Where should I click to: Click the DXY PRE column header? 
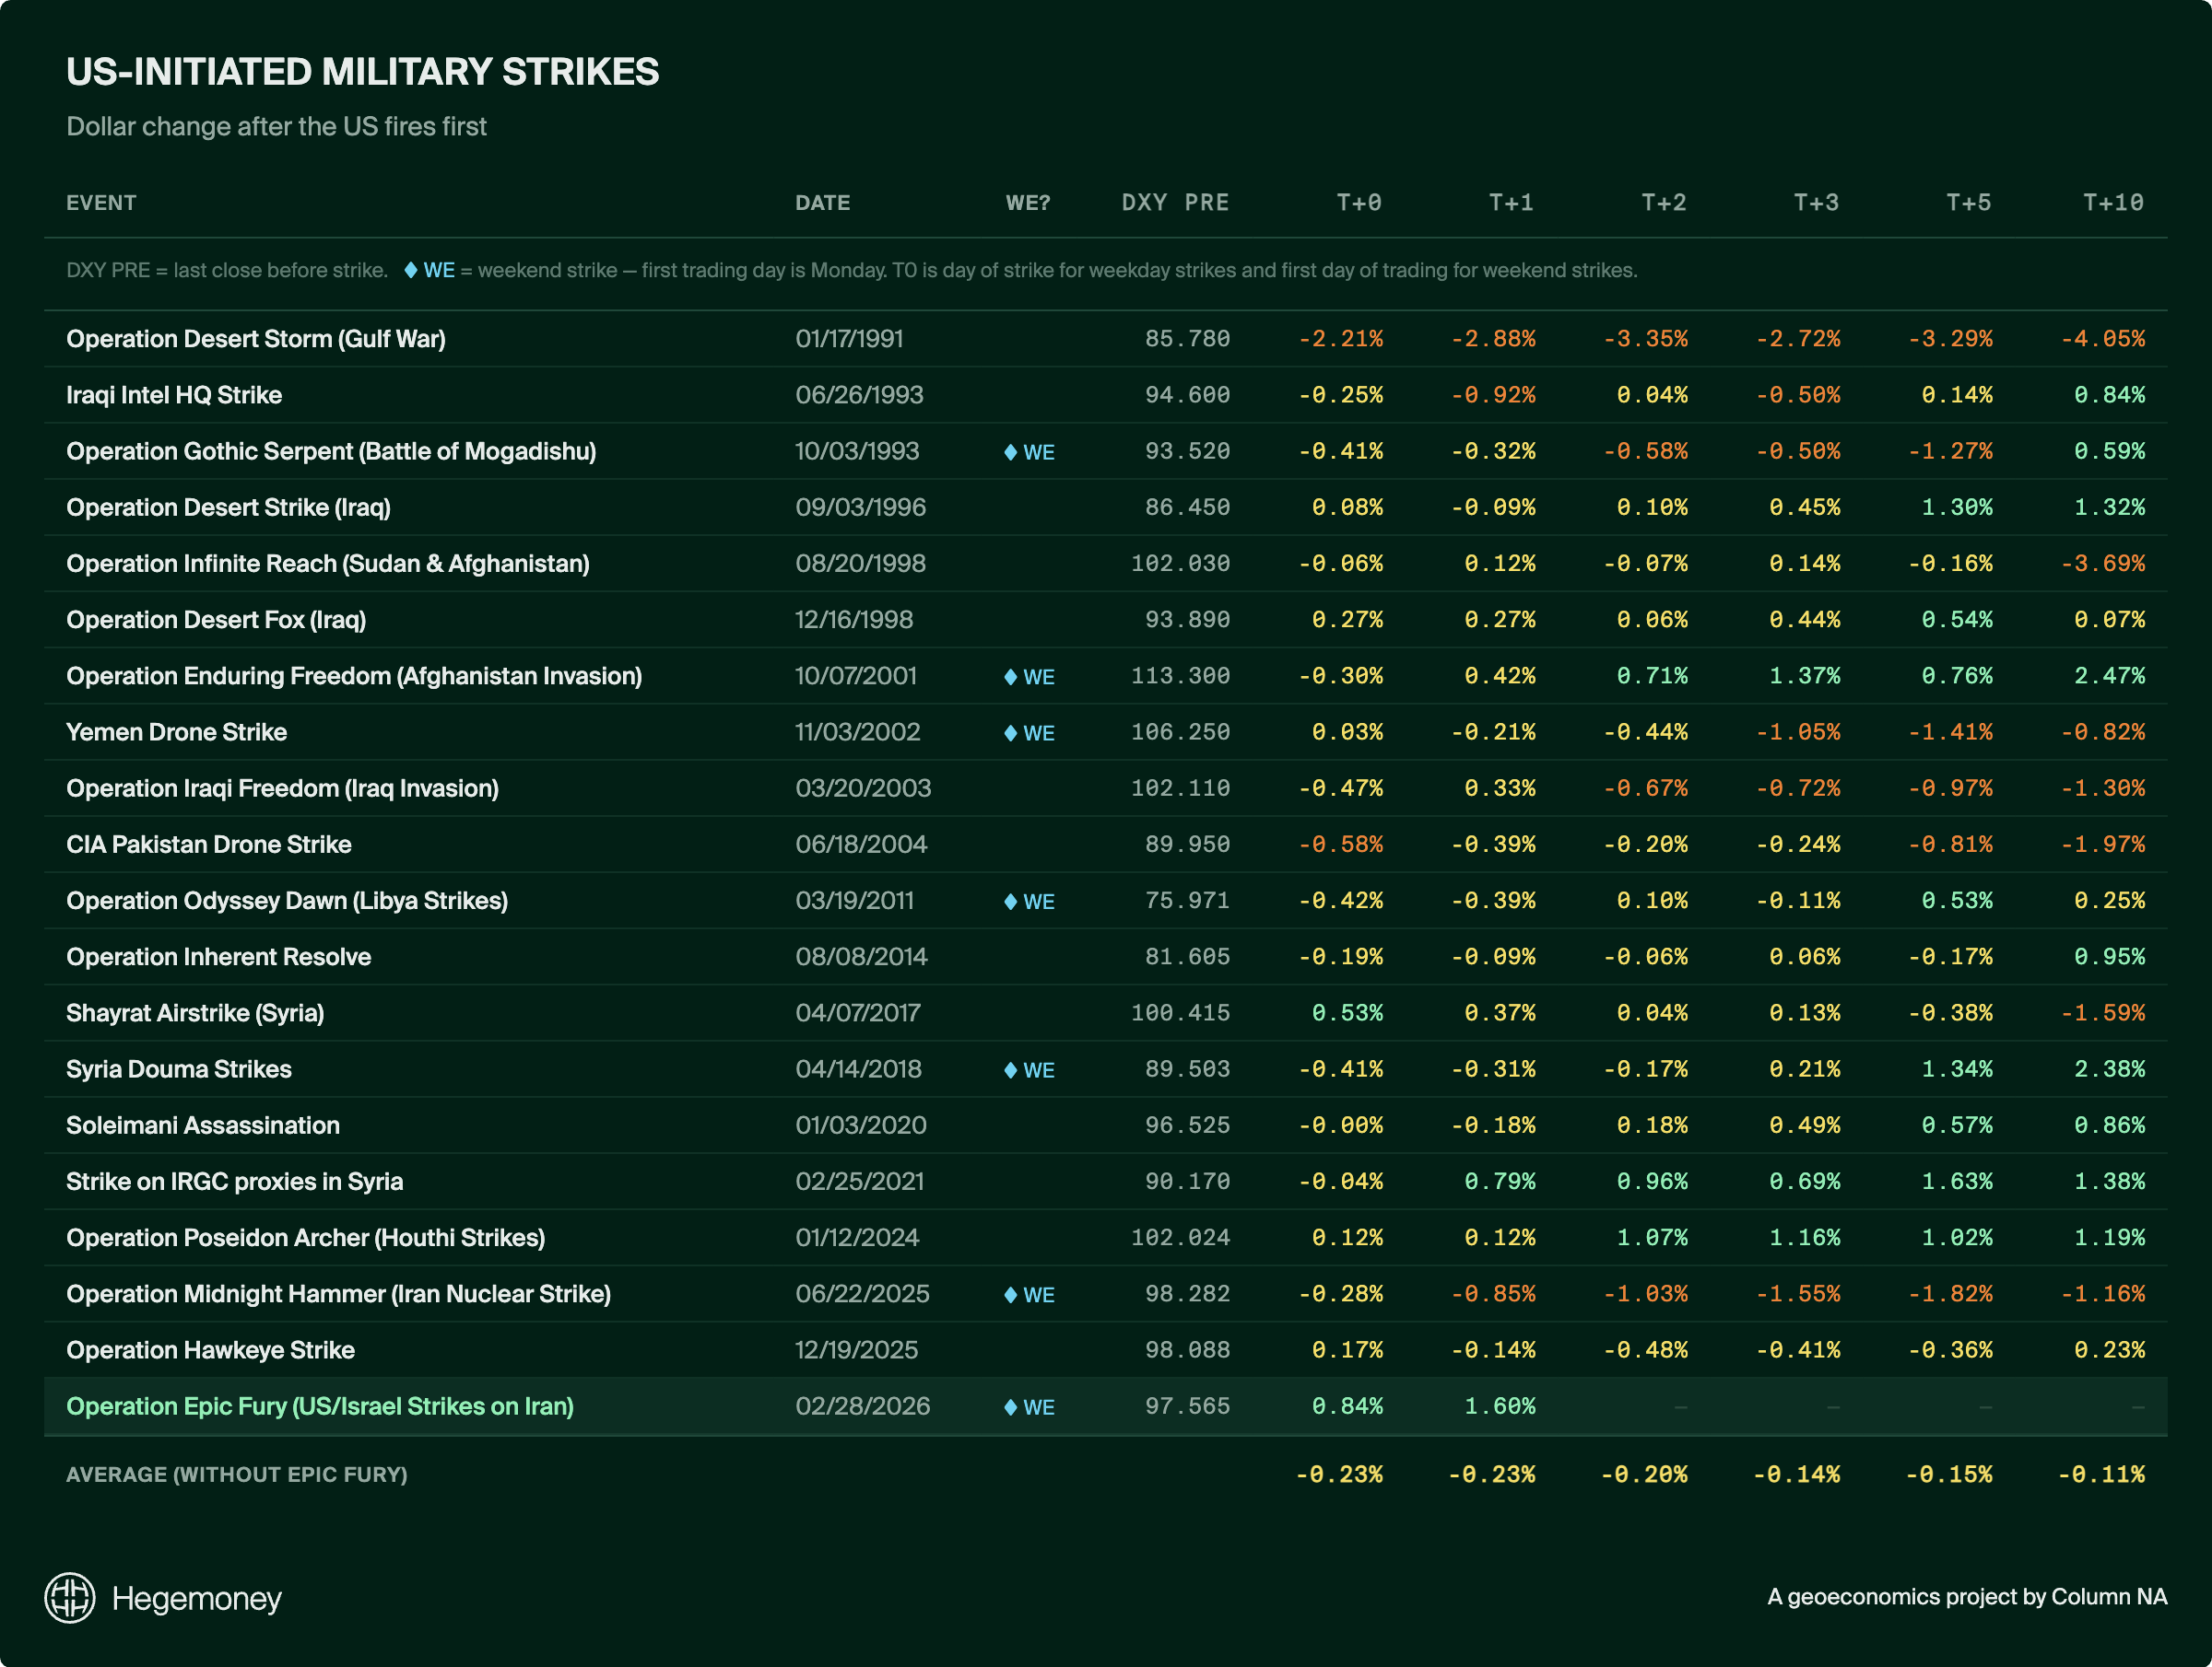[x=1174, y=203]
